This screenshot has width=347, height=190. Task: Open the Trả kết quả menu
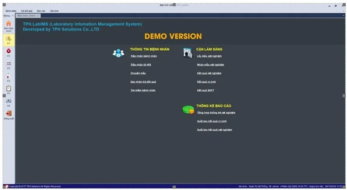tap(27, 11)
